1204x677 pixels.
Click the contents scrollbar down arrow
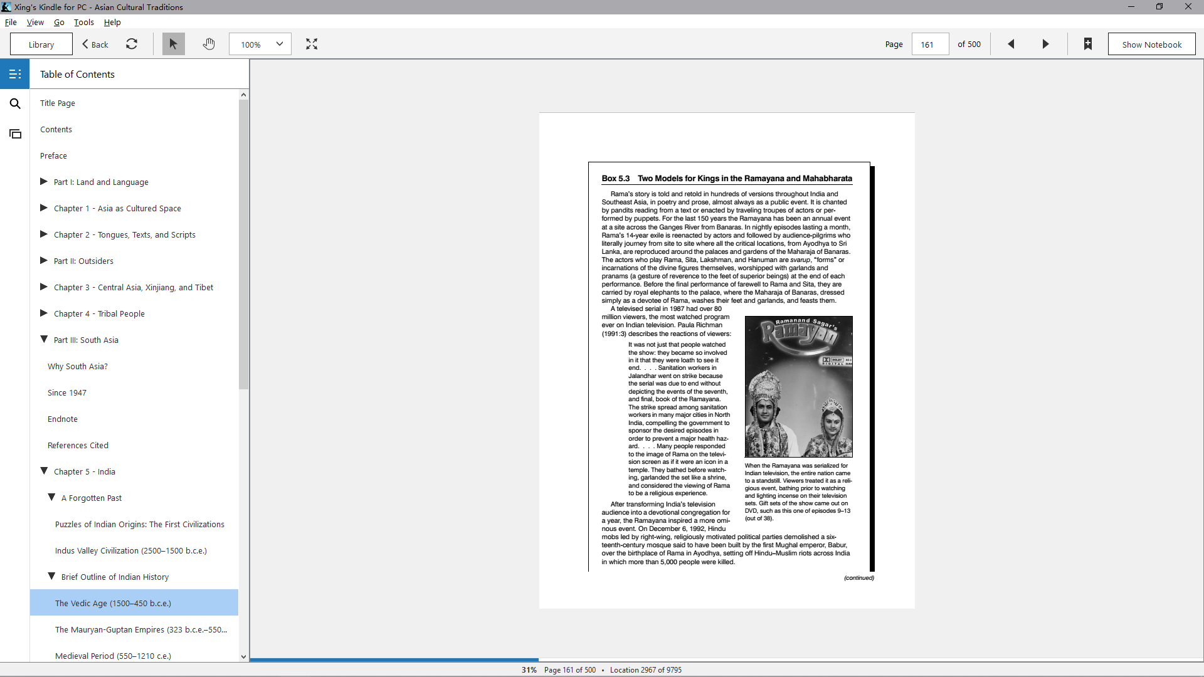[243, 657]
